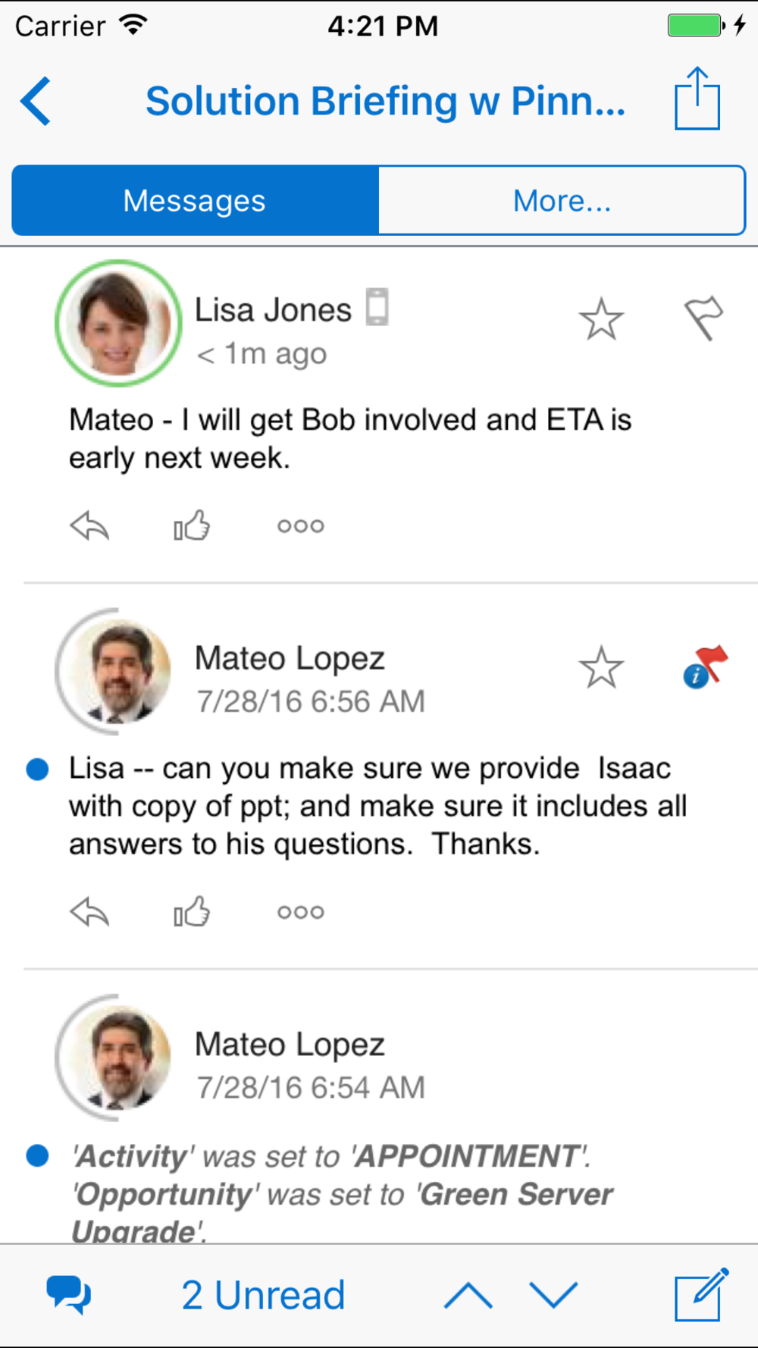Compose a new message with pencil icon

[702, 1294]
